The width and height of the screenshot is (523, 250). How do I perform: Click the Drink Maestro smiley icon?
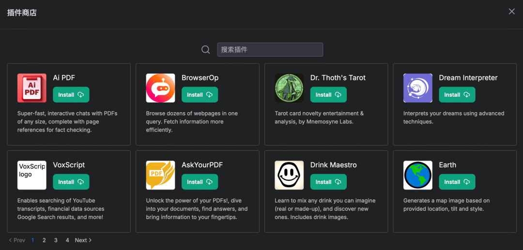pos(289,175)
